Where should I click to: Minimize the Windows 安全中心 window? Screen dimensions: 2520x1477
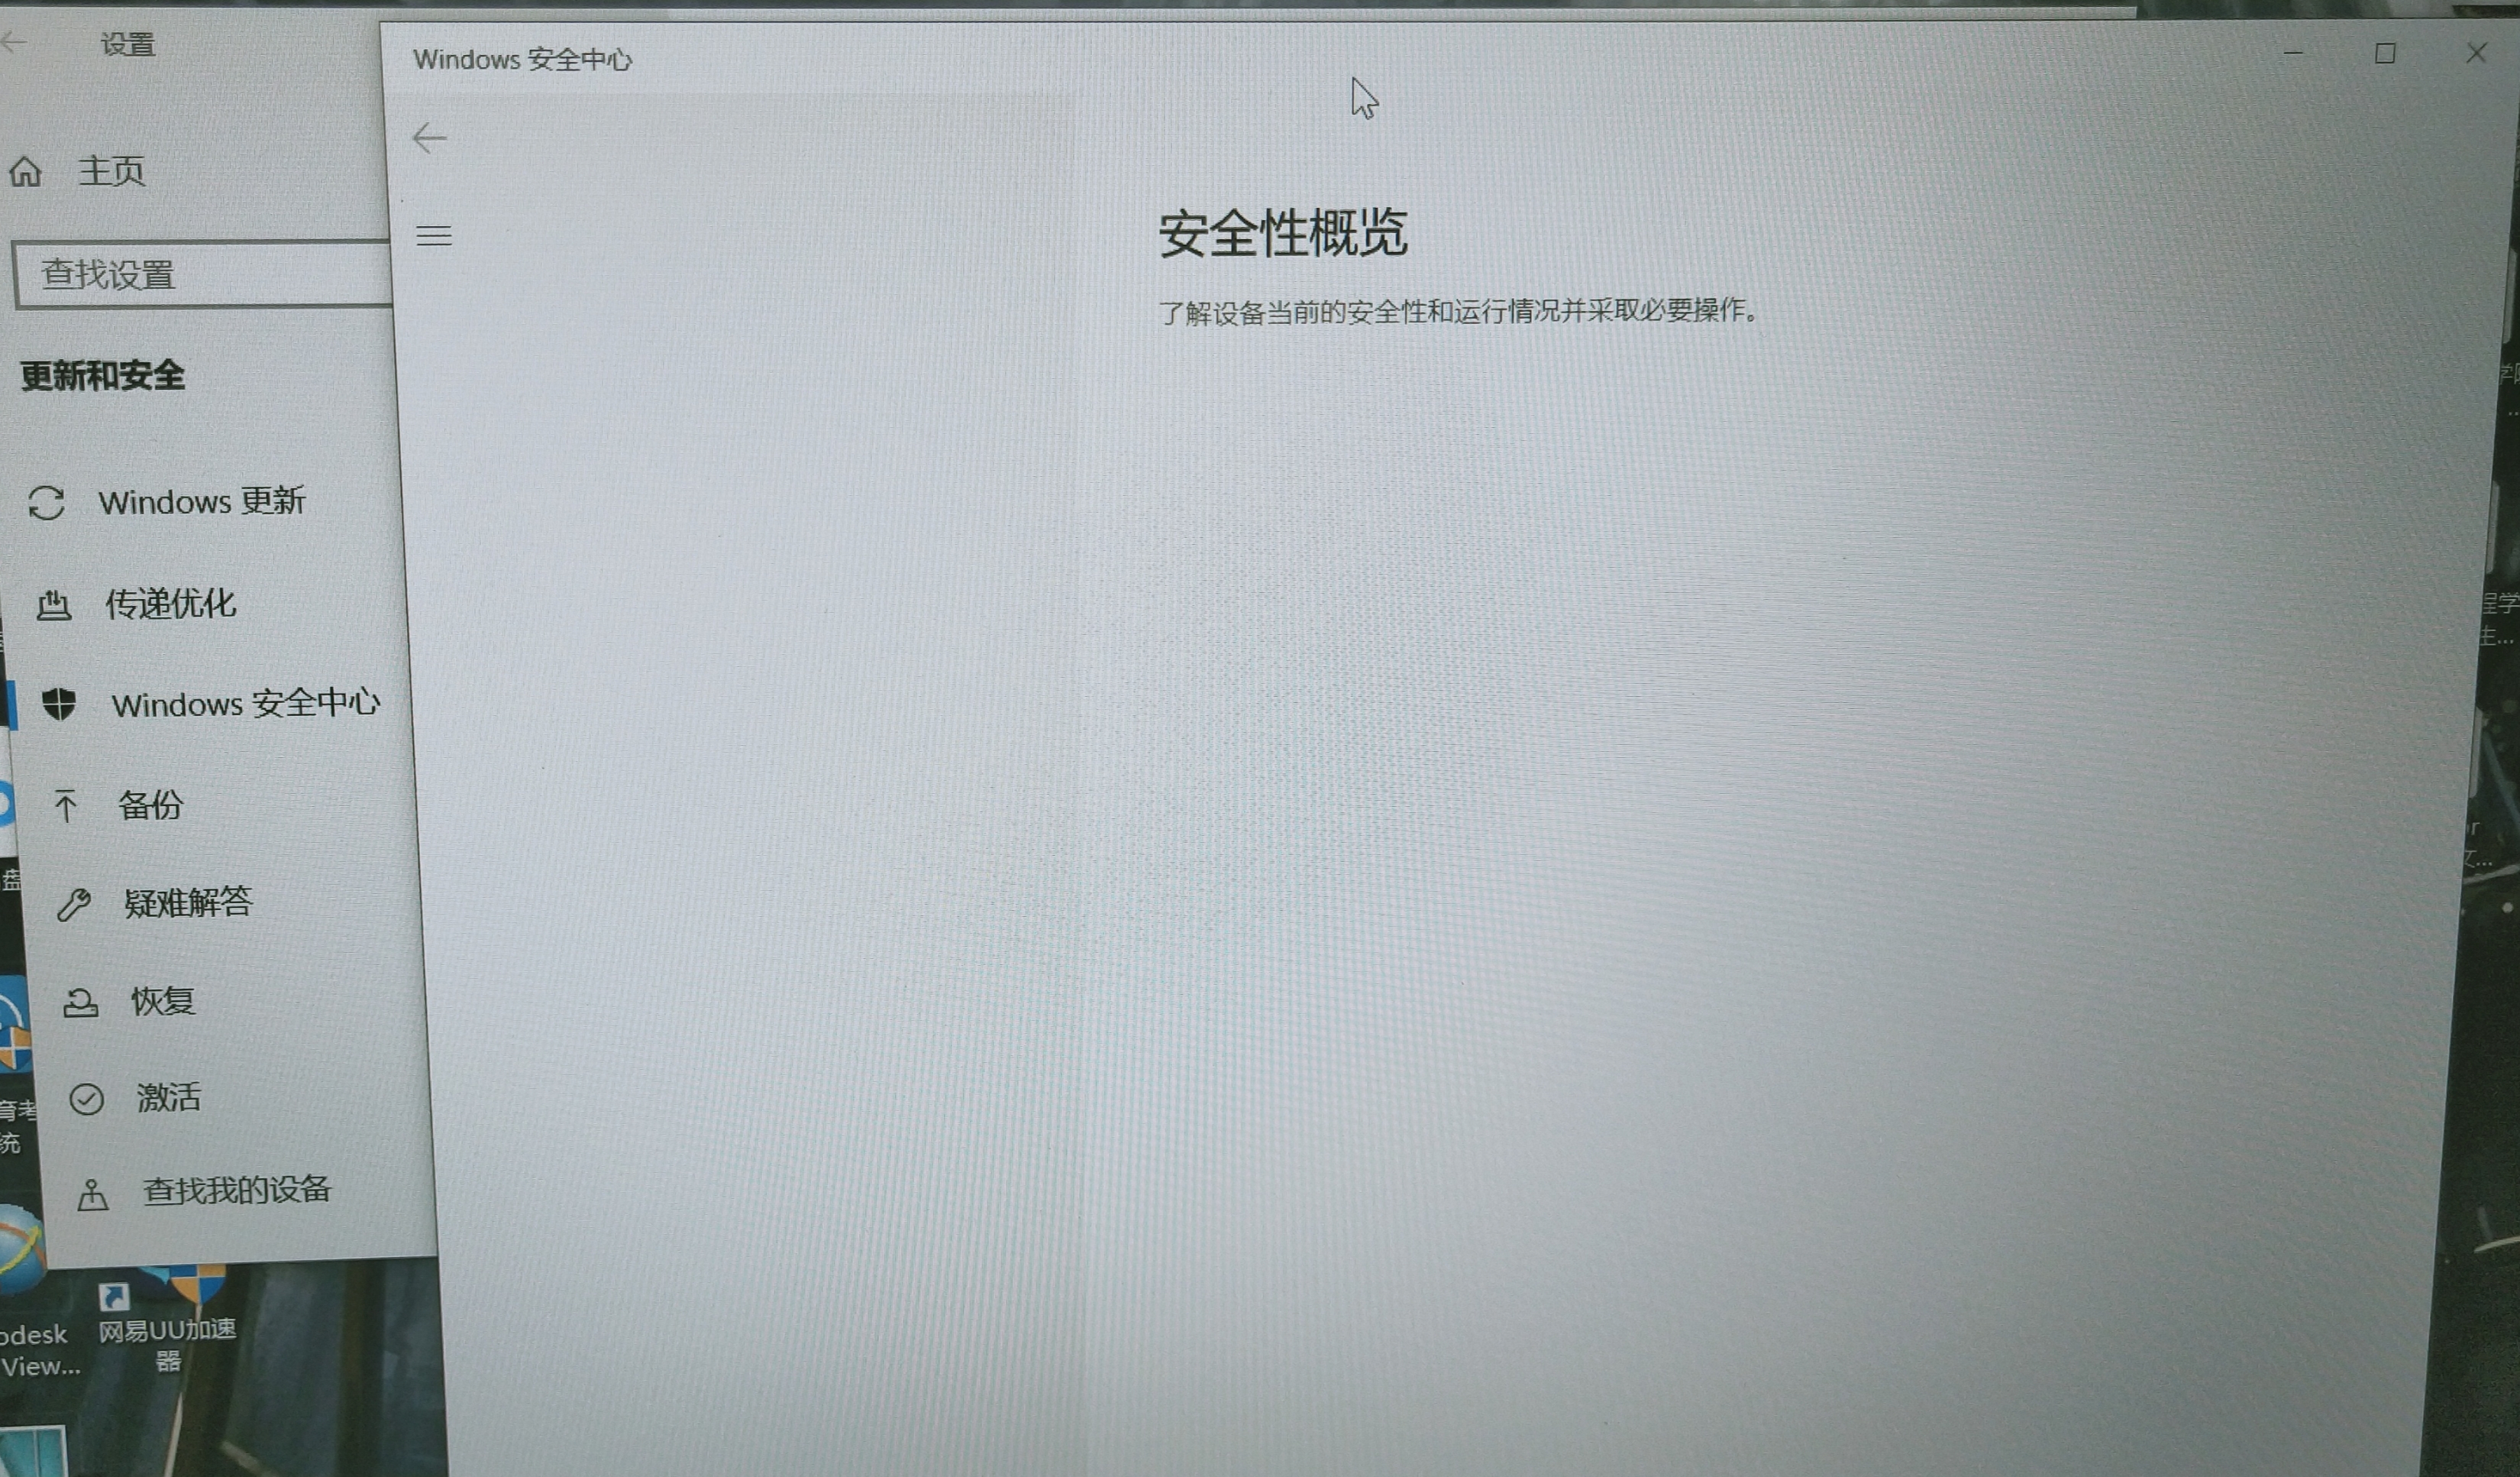point(2293,53)
